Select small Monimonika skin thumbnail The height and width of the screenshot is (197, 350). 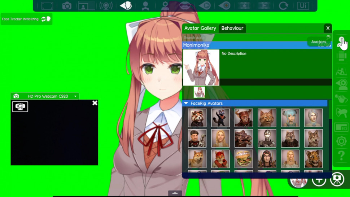(x=199, y=92)
